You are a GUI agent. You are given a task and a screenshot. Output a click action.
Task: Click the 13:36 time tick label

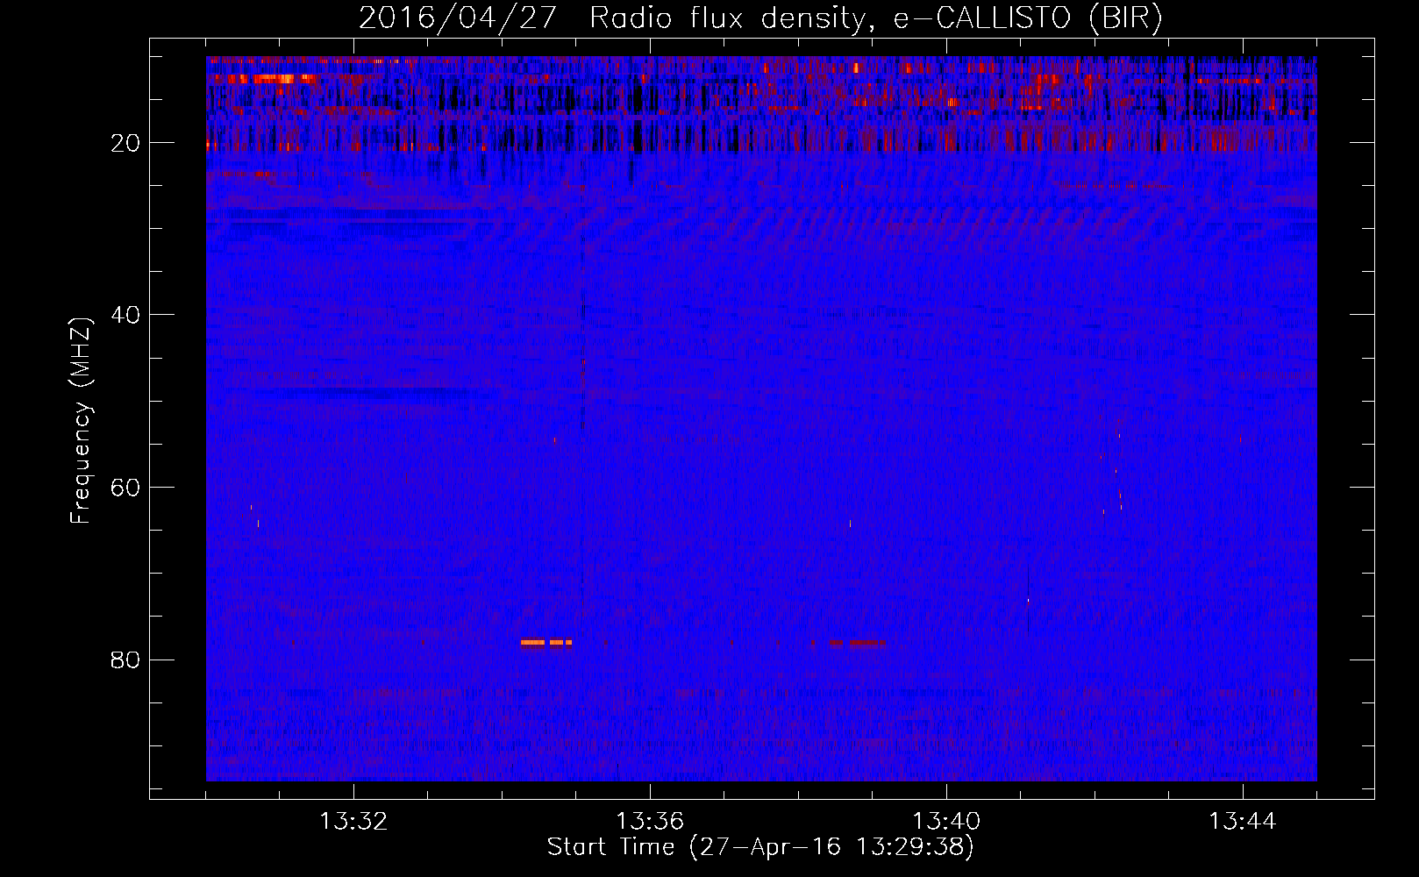point(650,822)
